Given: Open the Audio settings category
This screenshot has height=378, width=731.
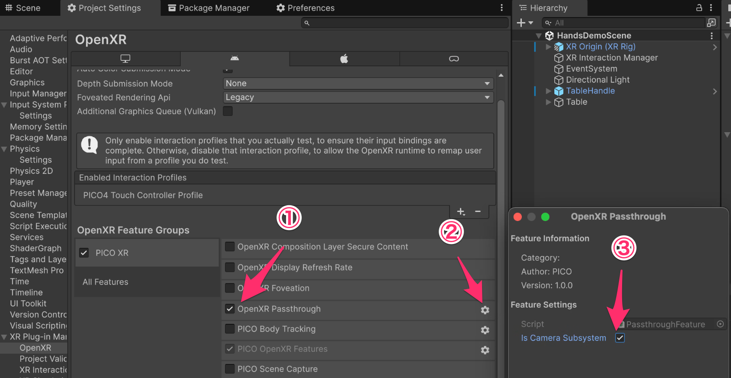Looking at the screenshot, I should pos(21,49).
